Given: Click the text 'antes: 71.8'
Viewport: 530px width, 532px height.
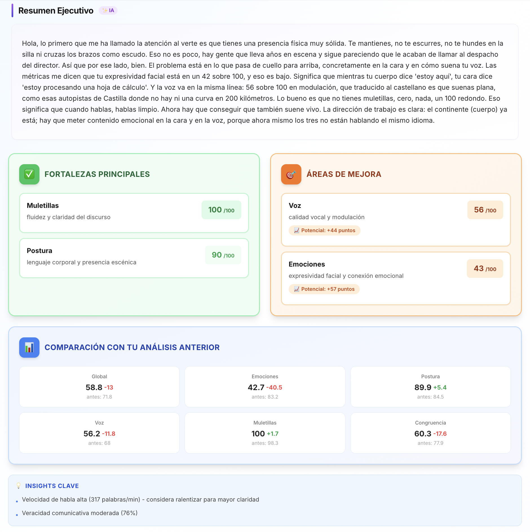Looking at the screenshot, I should (x=99, y=397).
